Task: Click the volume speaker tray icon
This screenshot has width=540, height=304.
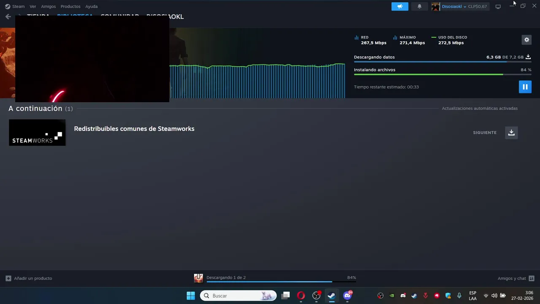Action: click(494, 296)
